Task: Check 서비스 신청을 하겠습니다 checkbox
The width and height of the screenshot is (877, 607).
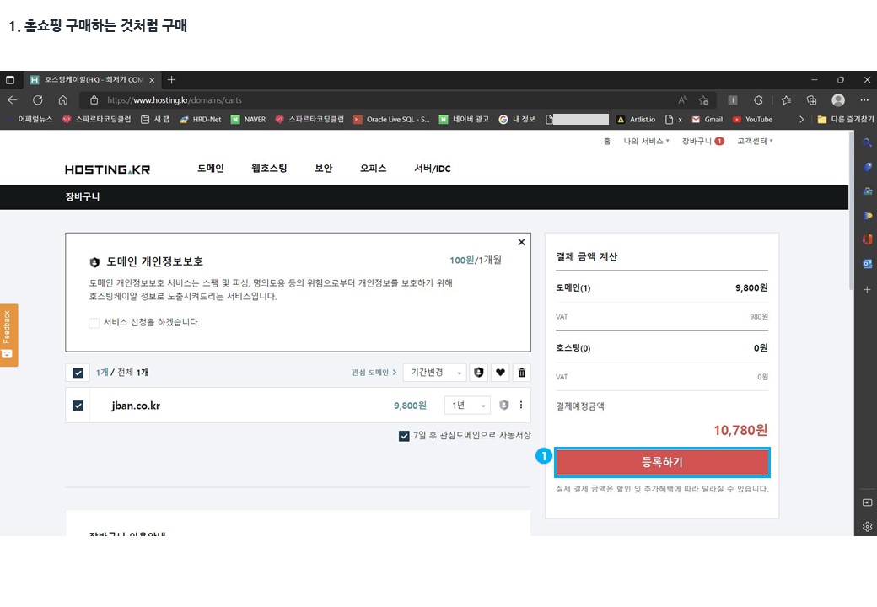Action: [x=94, y=323]
